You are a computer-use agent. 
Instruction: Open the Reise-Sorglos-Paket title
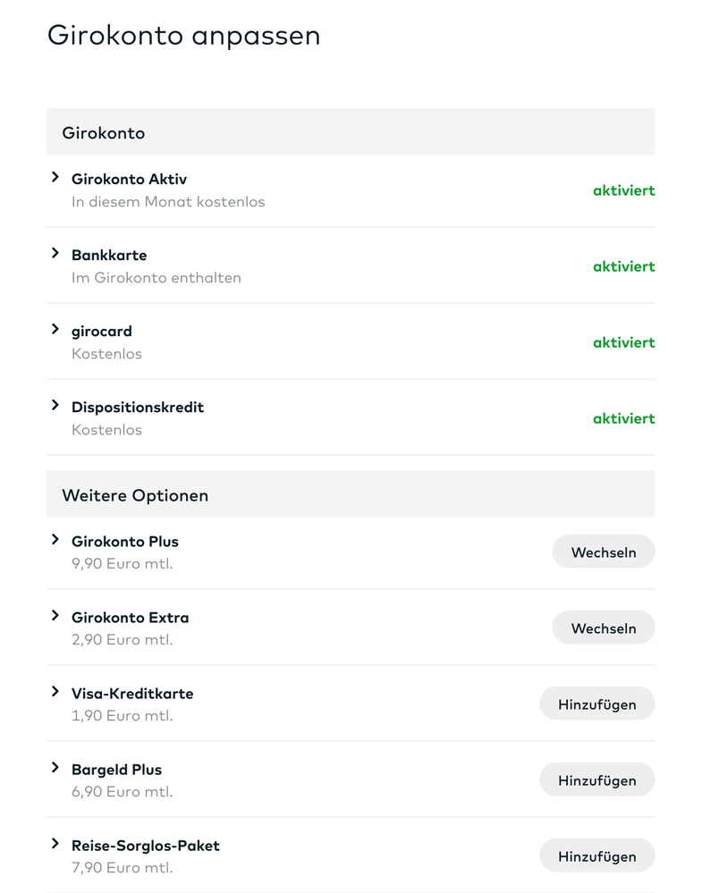click(146, 846)
